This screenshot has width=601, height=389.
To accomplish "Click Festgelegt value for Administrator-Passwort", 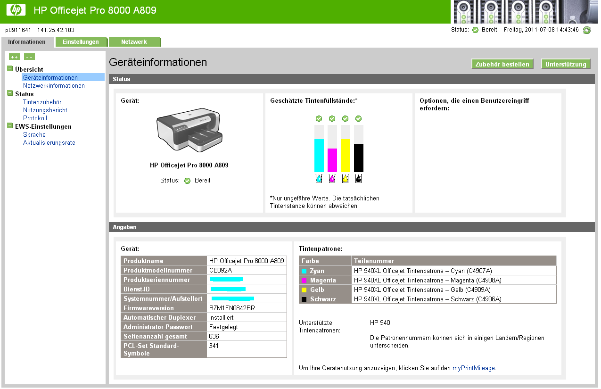I will tap(223, 327).
